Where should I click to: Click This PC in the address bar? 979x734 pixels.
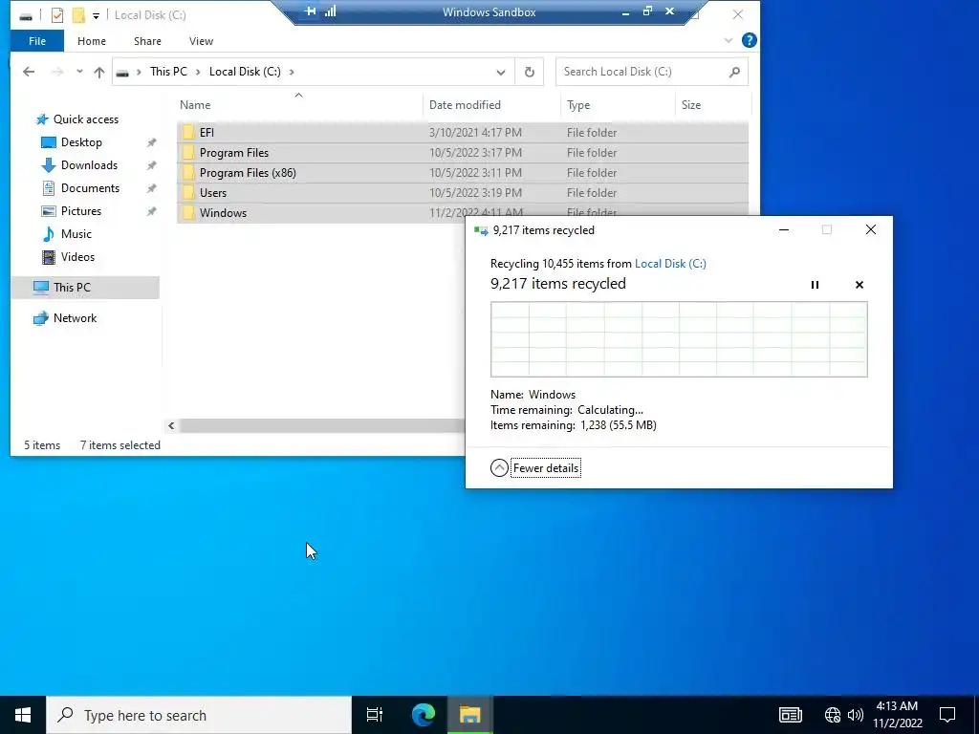coord(168,71)
